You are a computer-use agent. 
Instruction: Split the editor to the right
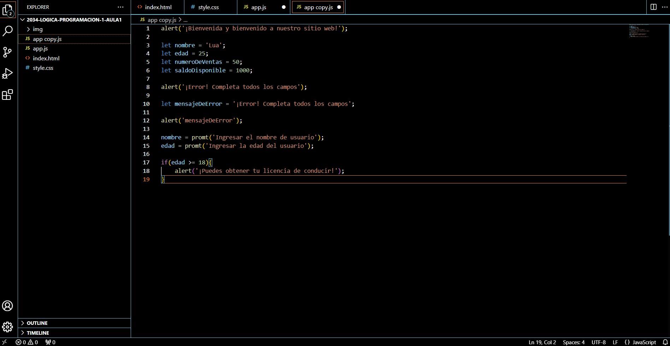coord(653,7)
